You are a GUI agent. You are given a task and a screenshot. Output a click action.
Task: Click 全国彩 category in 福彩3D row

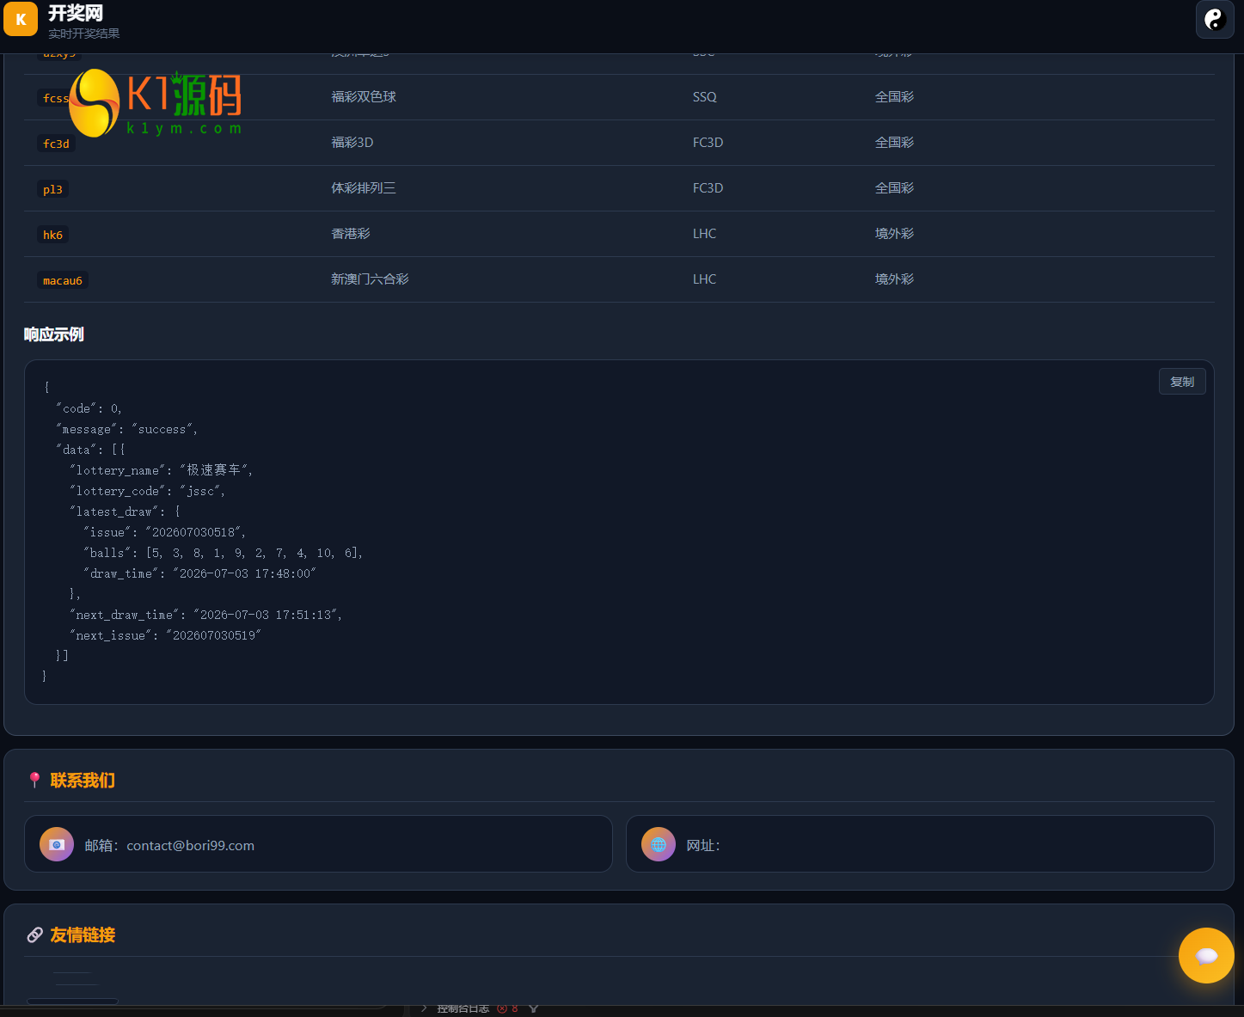point(894,143)
